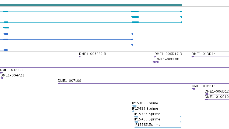Select the IP15485.5prime label

click(147, 119)
